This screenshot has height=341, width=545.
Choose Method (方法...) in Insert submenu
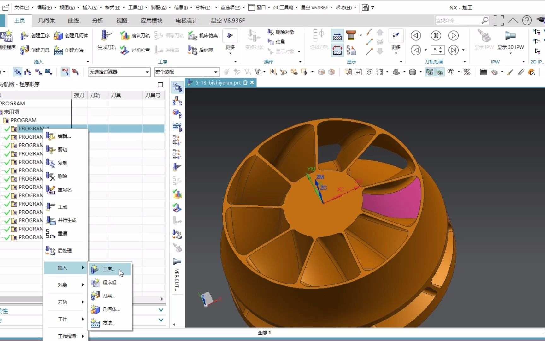(109, 323)
